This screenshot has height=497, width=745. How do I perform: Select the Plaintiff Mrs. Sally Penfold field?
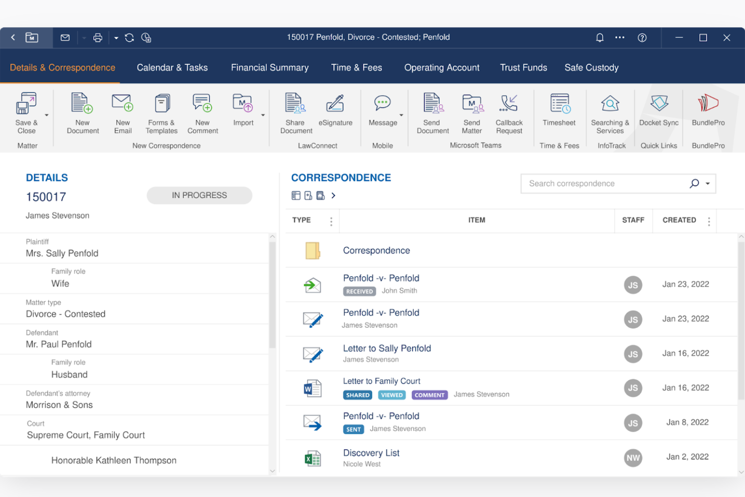click(x=134, y=248)
